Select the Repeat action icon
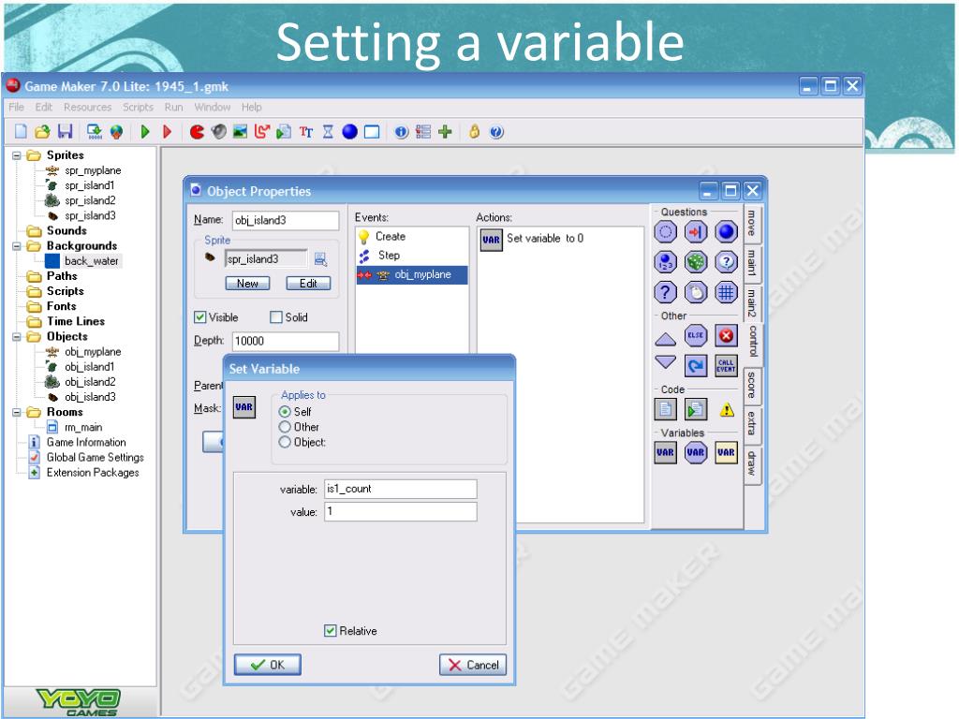Screen dimensions: 959x719 tap(696, 366)
